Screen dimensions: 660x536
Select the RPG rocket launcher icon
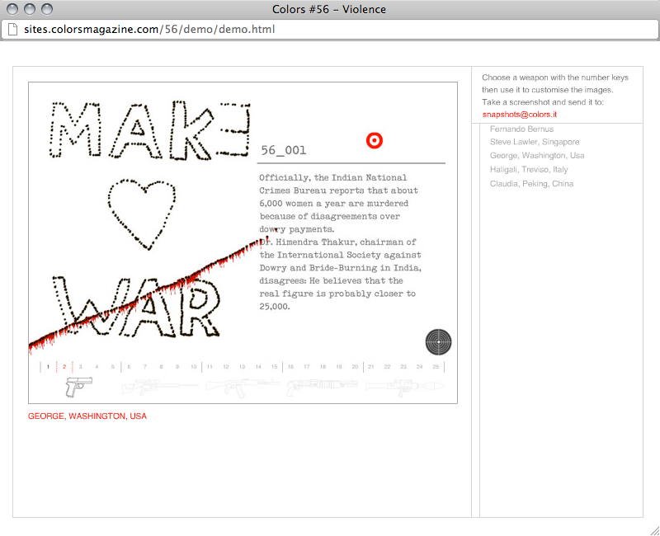tap(405, 388)
